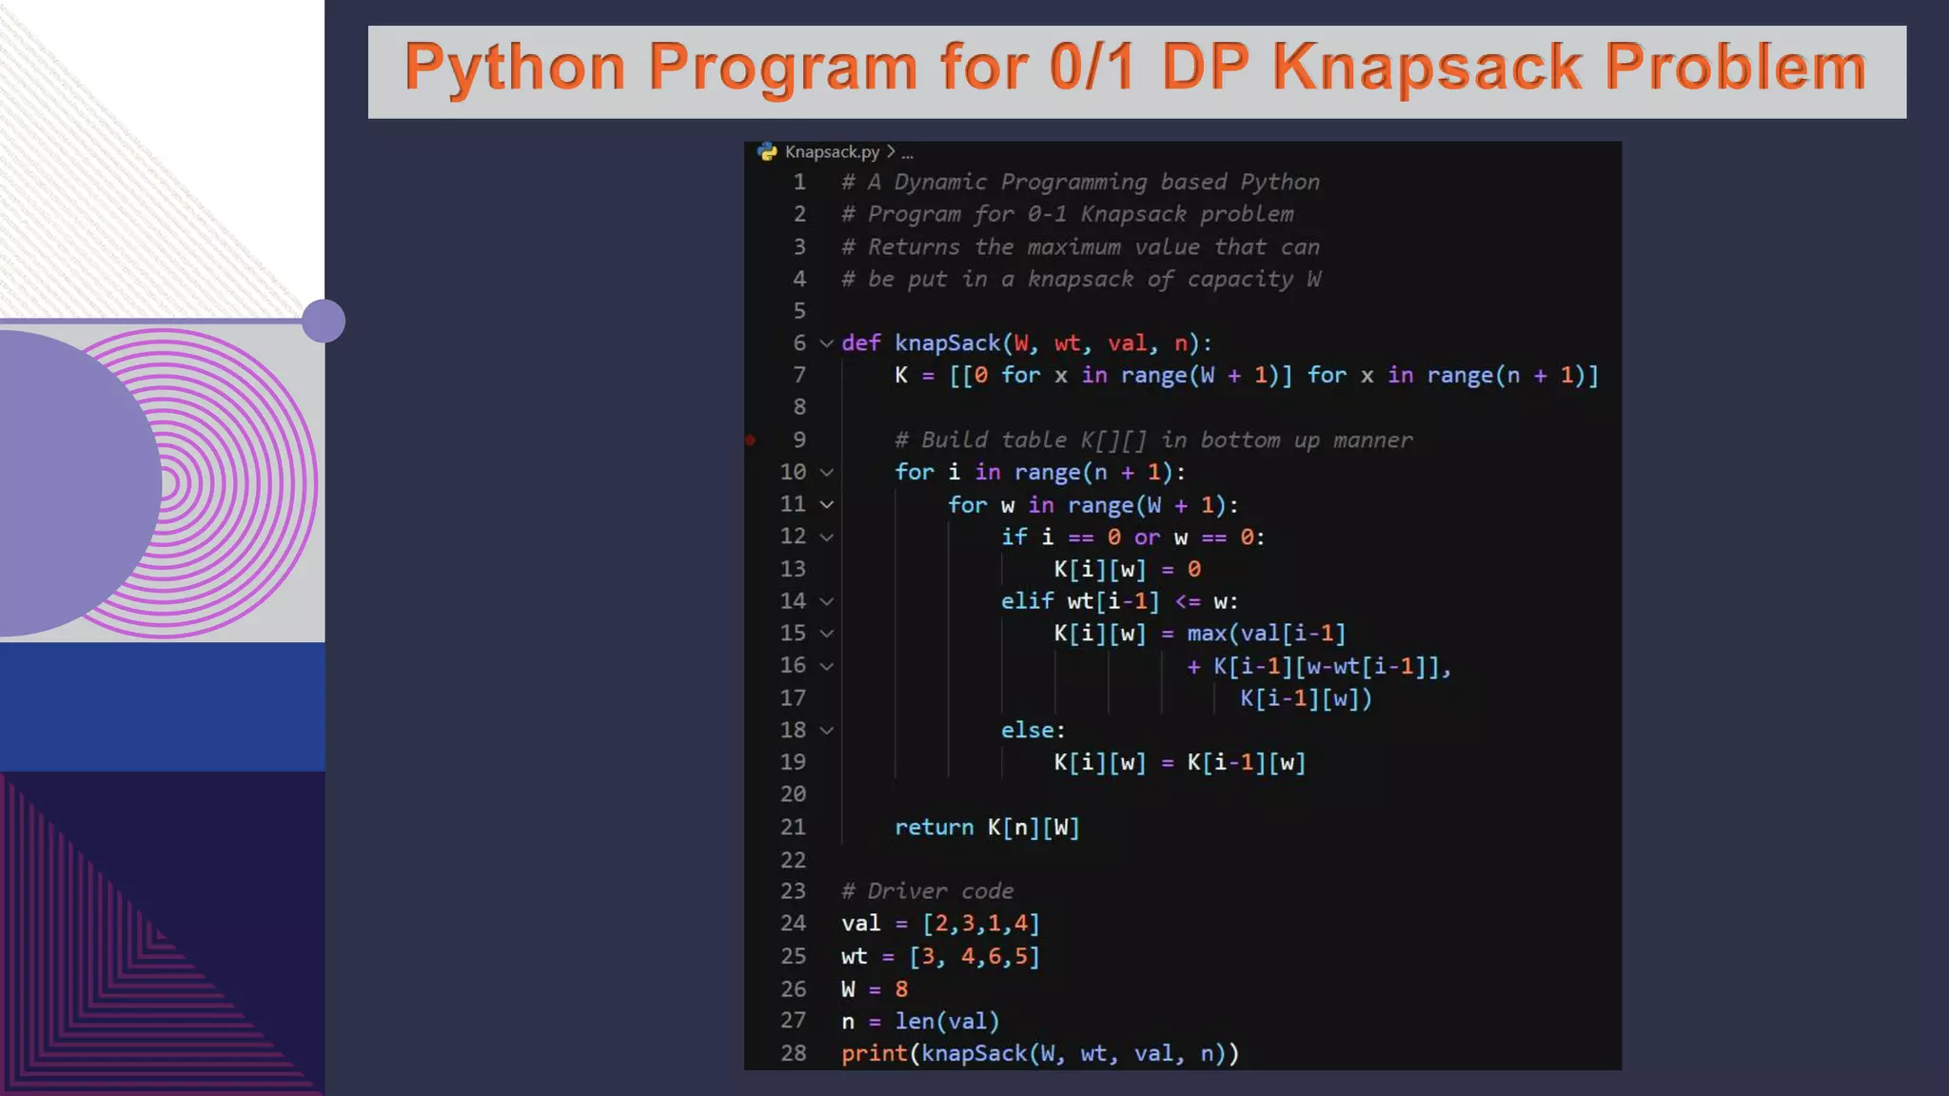Click 'wt = [3, 4,6,5]' line
The width and height of the screenshot is (1949, 1096).
click(940, 955)
